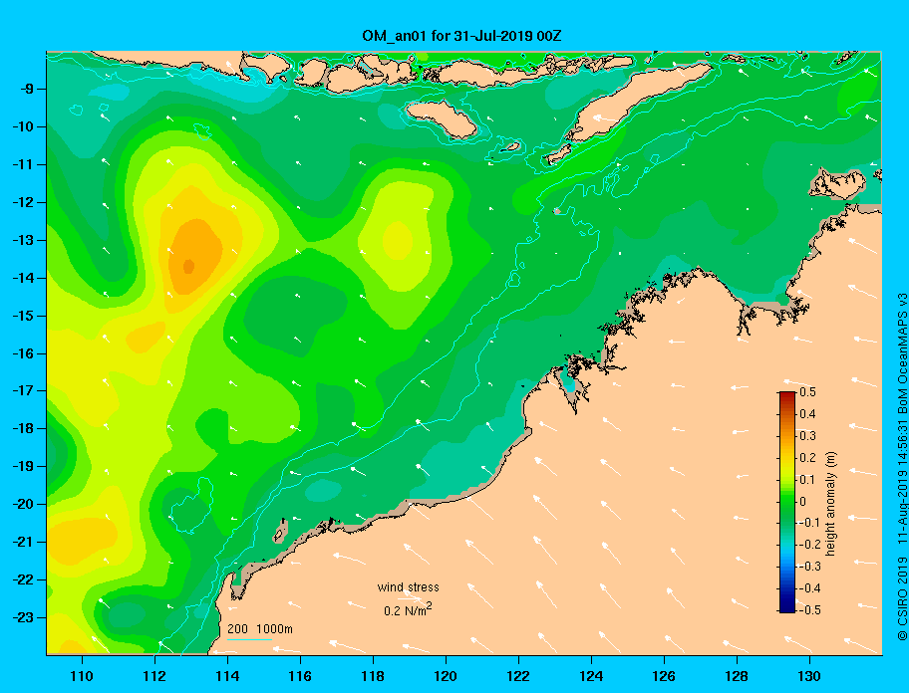Click the 'wind stress' legend label
The height and width of the screenshot is (693, 909).
[408, 587]
